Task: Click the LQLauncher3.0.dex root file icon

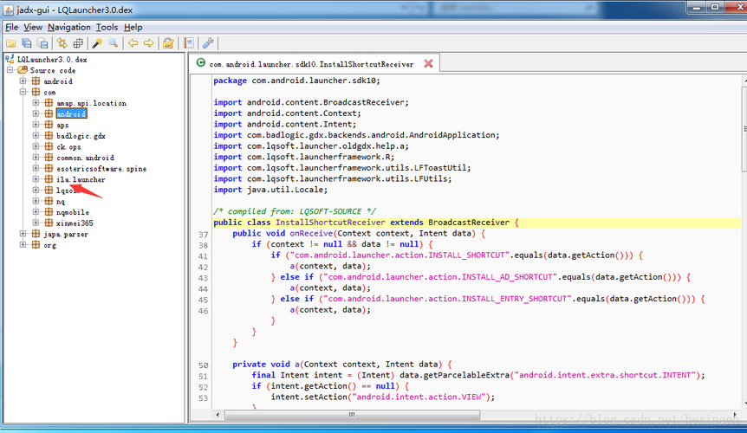Action: [x=10, y=59]
